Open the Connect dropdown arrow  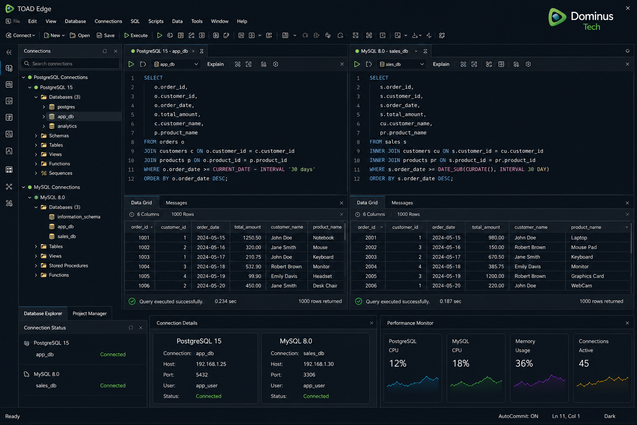[x=34, y=36]
